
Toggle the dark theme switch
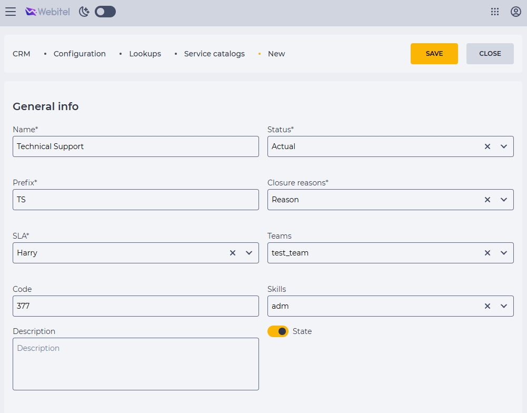coord(105,12)
